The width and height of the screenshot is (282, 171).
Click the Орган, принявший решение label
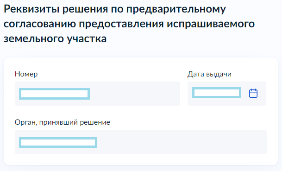(x=63, y=122)
